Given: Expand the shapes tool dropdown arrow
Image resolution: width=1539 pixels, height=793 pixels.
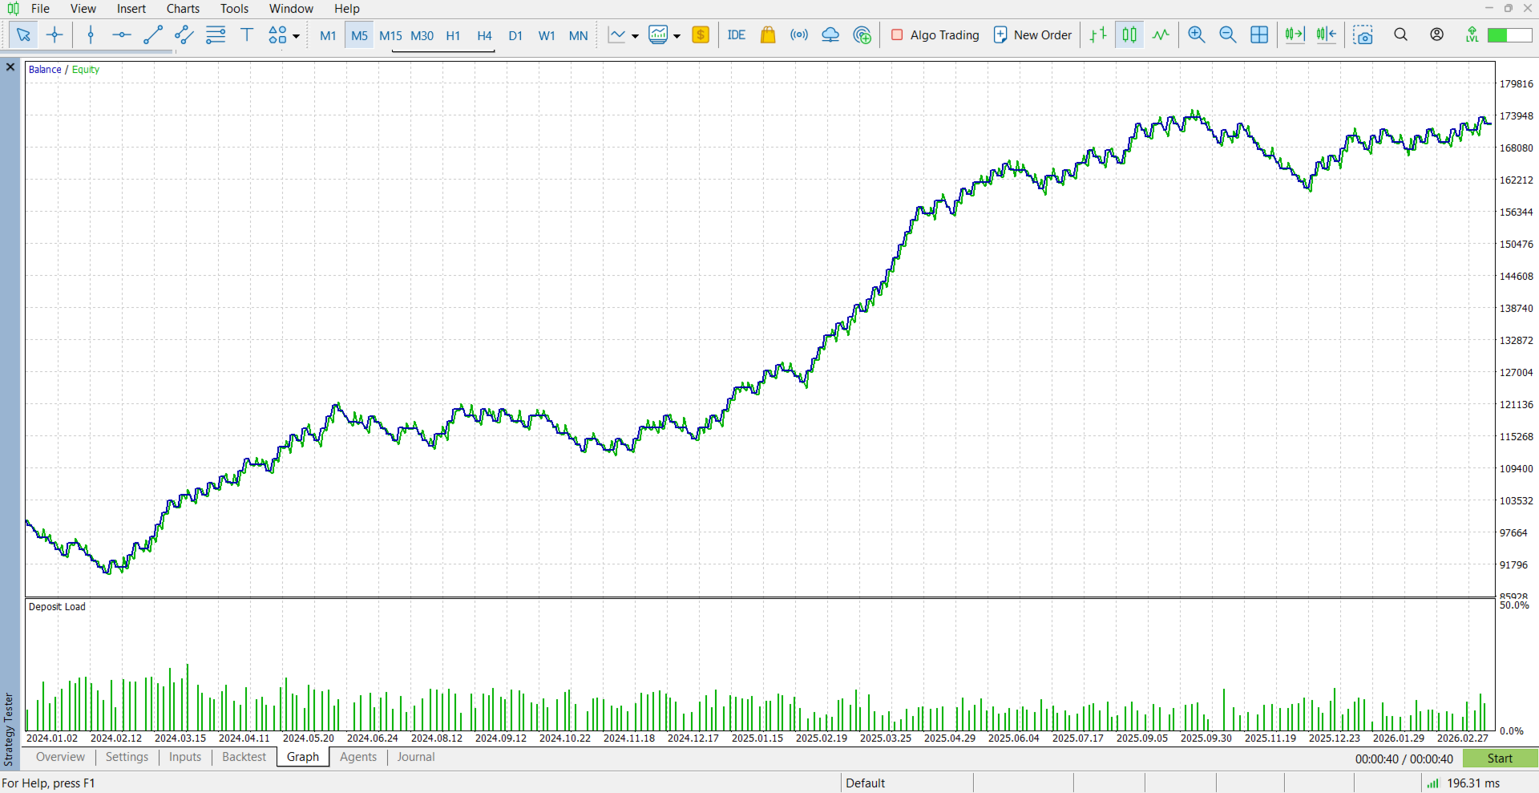Looking at the screenshot, I should (296, 35).
